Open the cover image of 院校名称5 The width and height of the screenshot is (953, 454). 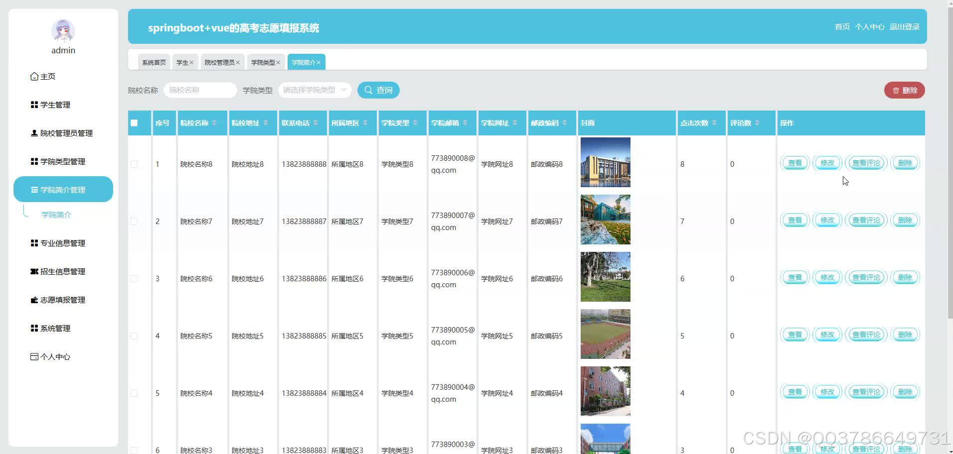tap(606, 334)
